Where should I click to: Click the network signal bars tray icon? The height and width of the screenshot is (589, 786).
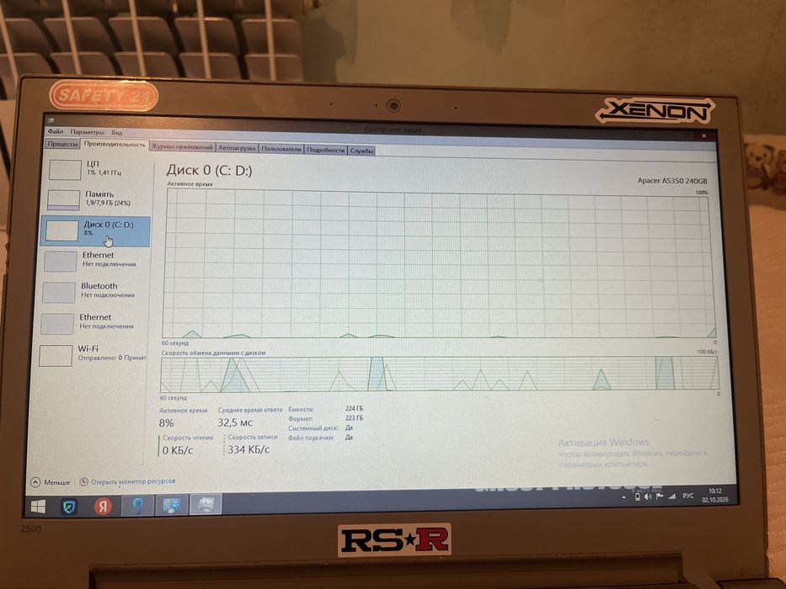[671, 496]
